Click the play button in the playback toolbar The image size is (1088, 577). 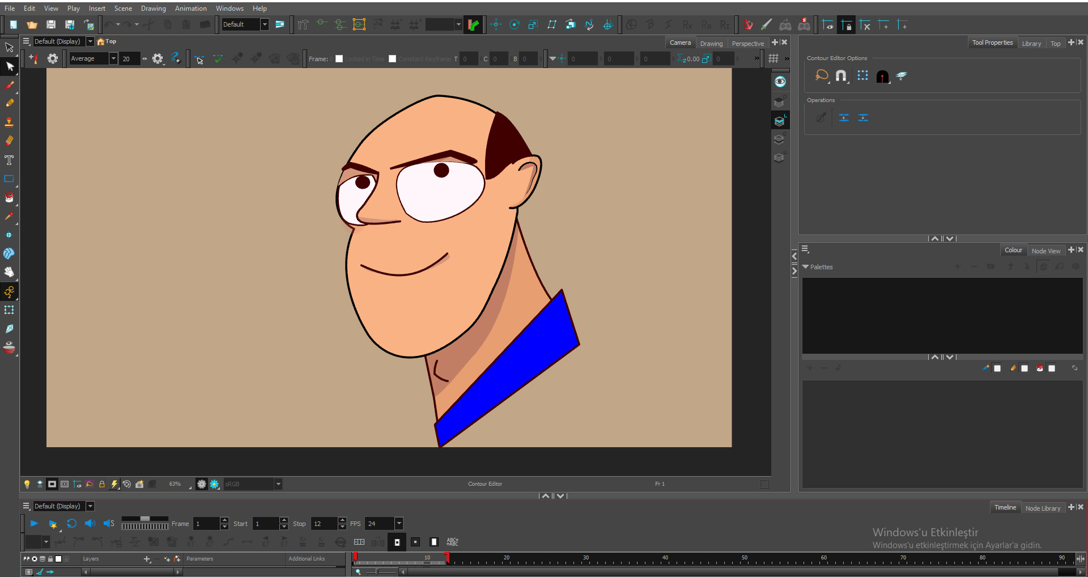(33, 523)
